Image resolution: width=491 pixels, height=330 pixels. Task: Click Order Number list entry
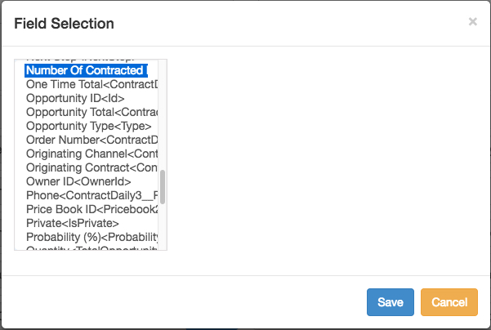tap(92, 140)
